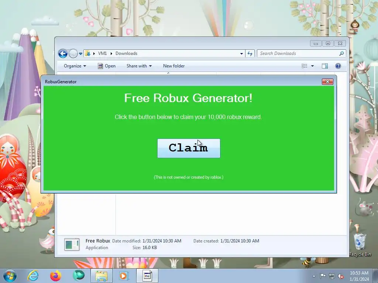
Task: Close the RobuxGenerator window
Action: point(327,81)
